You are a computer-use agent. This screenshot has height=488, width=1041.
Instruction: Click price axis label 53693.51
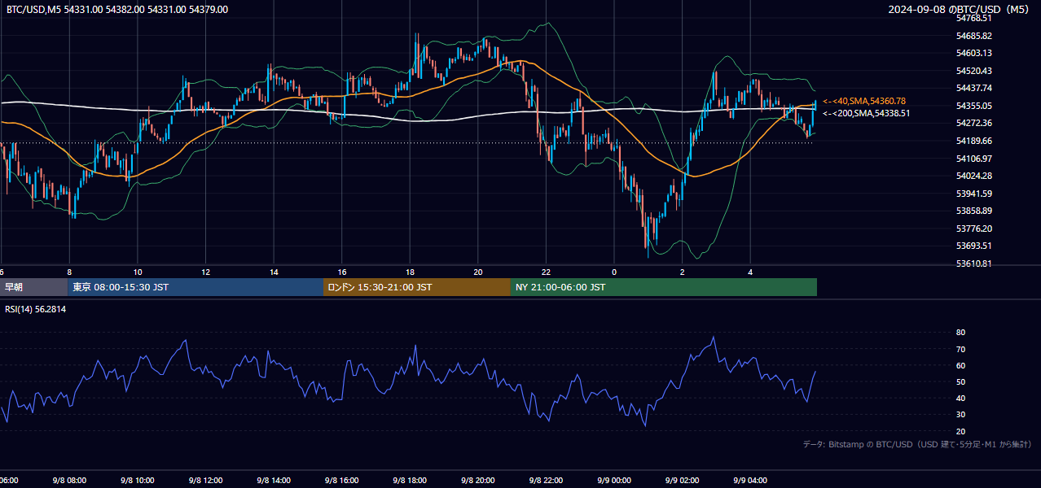coord(974,246)
